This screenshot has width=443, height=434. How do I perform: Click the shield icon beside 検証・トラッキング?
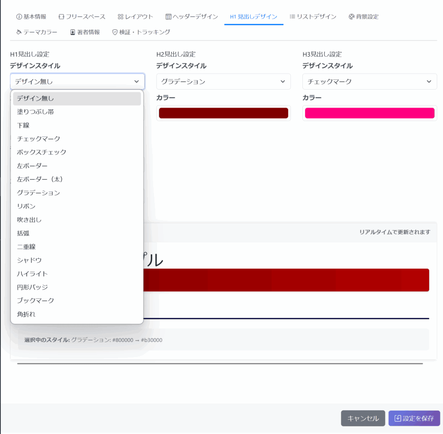[115, 32]
